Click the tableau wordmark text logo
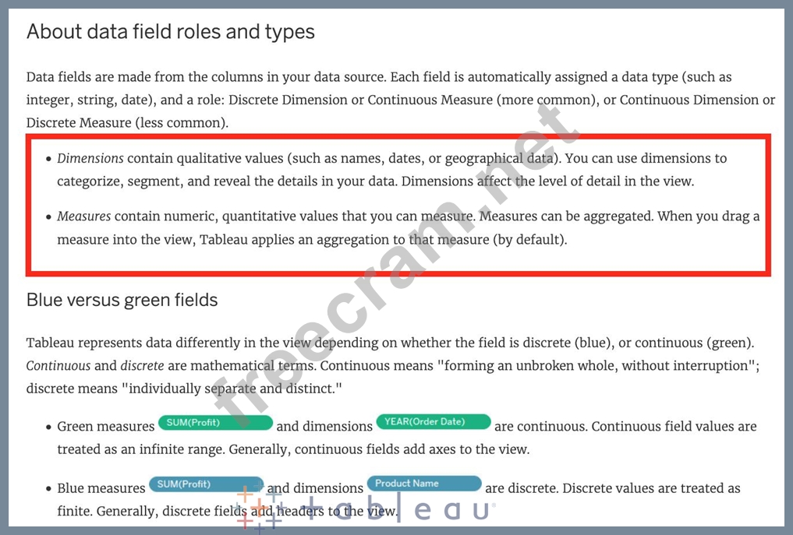This screenshot has width=793, height=535. [398, 509]
